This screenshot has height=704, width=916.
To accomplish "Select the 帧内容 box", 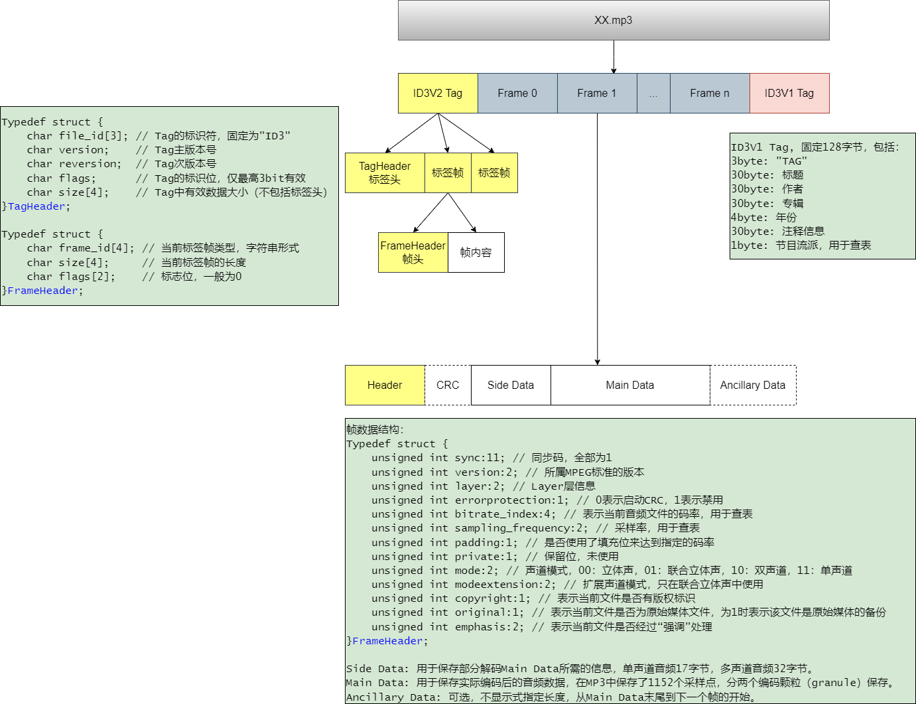I will click(476, 252).
